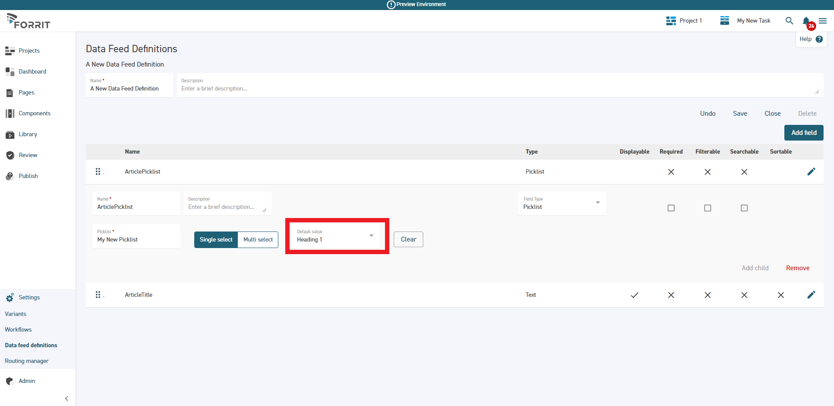This screenshot has width=834, height=406.
Task: Open the Project 1 selector
Action: (684, 20)
